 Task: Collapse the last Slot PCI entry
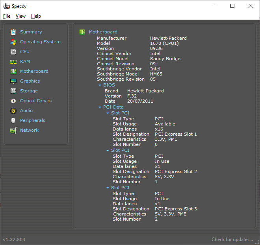(x=108, y=188)
